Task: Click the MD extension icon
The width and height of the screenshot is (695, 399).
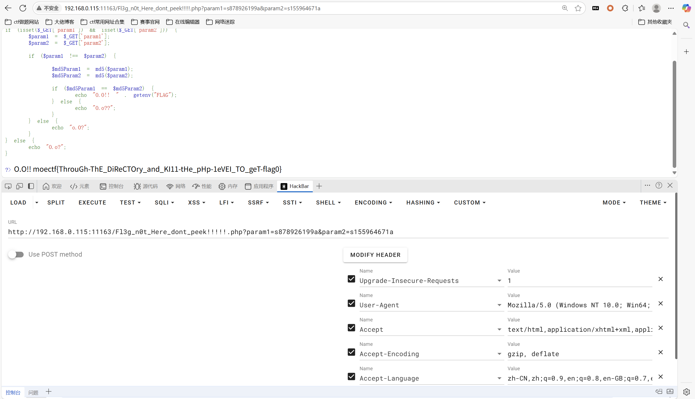Action: [596, 8]
